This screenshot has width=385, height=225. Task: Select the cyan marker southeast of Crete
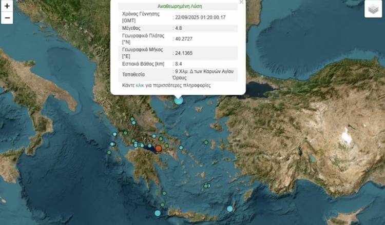pos(230,209)
